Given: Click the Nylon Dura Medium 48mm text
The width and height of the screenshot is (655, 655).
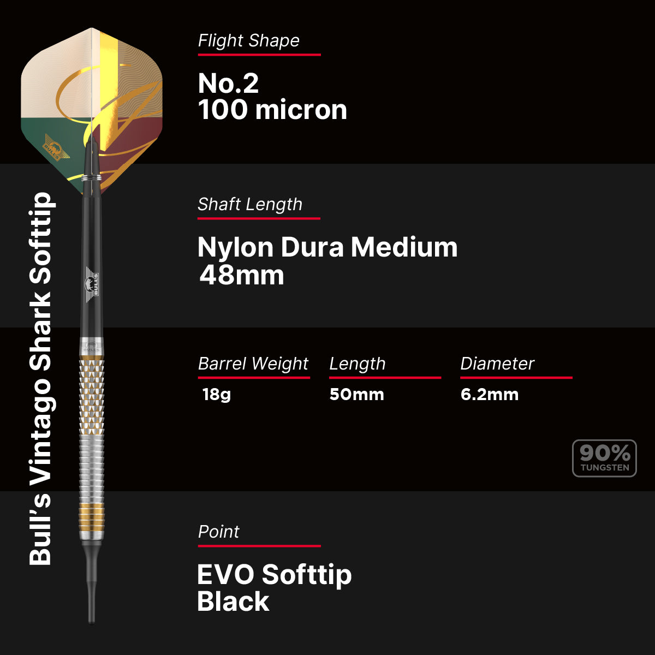Looking at the screenshot, I should click(x=327, y=260).
